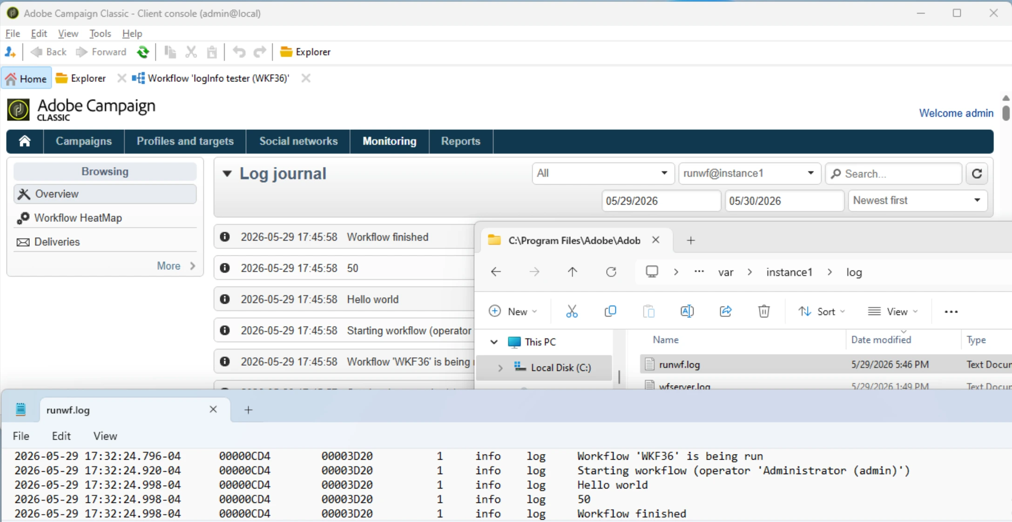
Task: Click the undo icon in Campaign toolbar
Action: 239,52
